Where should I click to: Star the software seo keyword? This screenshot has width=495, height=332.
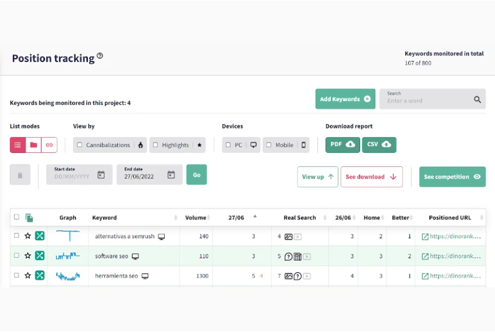(x=27, y=256)
